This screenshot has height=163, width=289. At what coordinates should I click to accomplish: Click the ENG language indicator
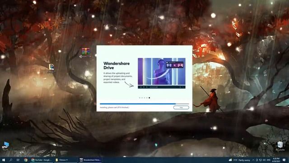click(269, 160)
